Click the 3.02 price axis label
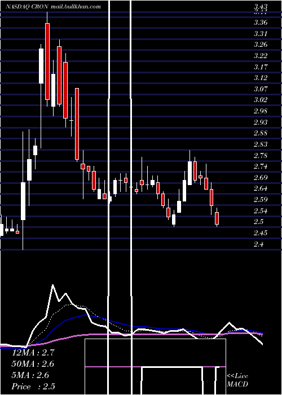 tap(261, 100)
